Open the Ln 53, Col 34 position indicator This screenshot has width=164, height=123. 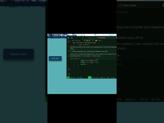95,77
